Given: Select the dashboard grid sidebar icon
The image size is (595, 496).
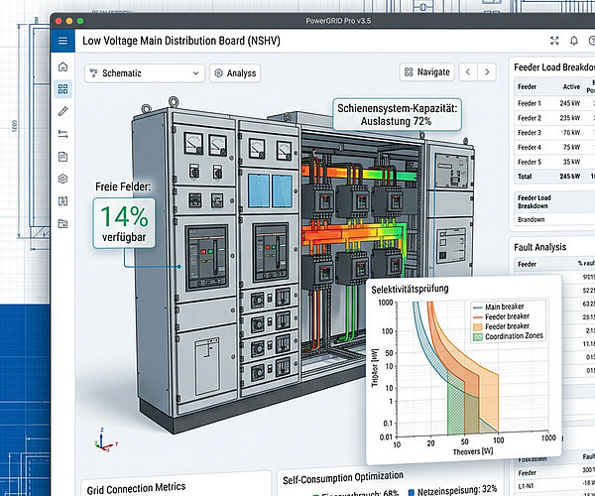Looking at the screenshot, I should tap(63, 89).
